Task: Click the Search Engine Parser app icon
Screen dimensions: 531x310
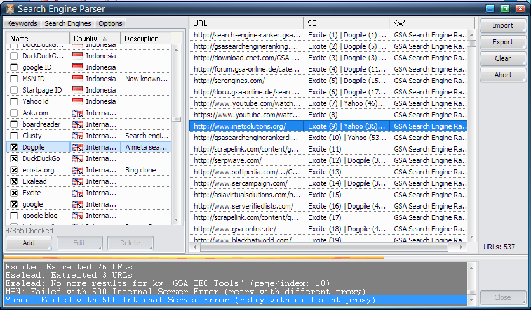Action: 9,9
